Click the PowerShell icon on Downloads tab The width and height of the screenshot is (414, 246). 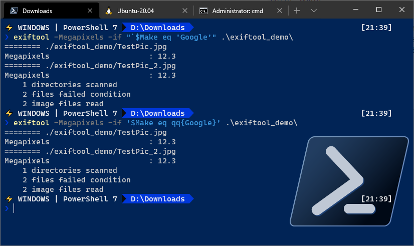tap(14, 11)
